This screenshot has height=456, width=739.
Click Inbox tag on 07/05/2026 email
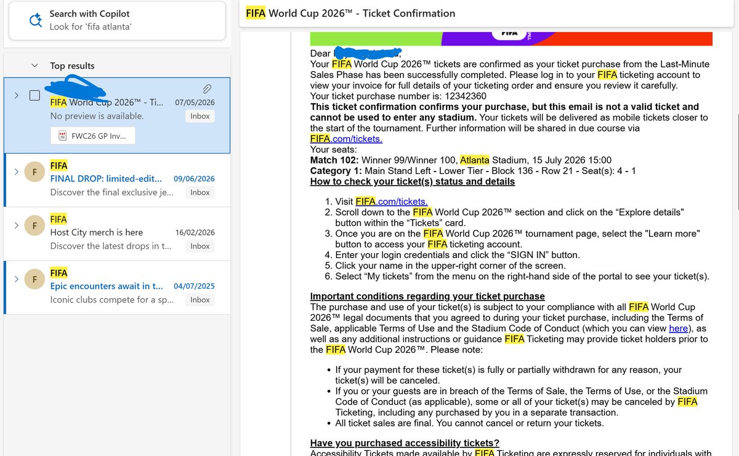200,116
